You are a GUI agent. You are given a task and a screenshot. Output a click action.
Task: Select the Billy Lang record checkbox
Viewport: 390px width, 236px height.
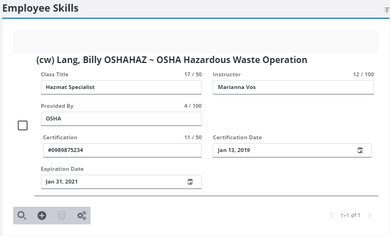pyautogui.click(x=23, y=125)
